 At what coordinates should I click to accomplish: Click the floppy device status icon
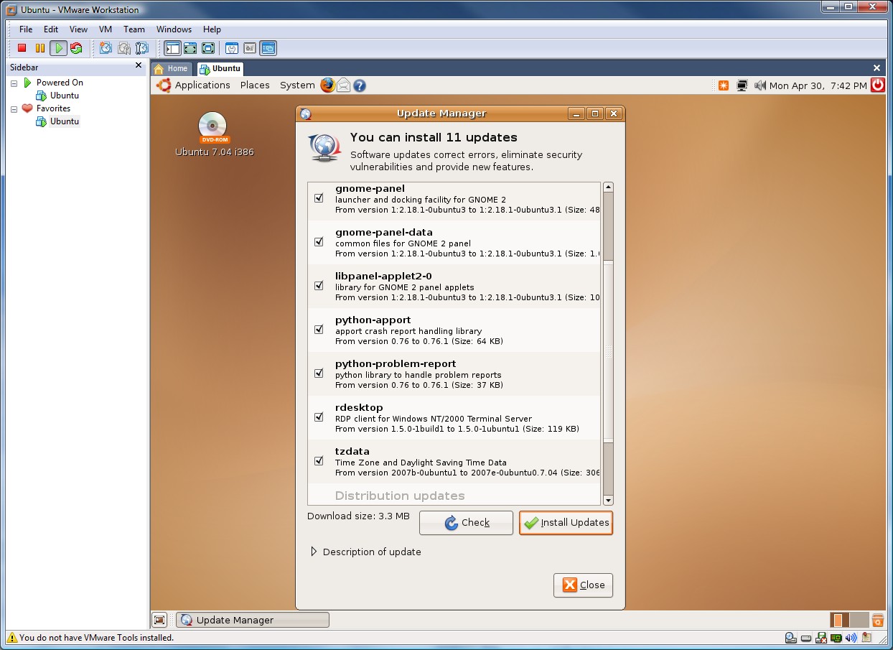[821, 638]
